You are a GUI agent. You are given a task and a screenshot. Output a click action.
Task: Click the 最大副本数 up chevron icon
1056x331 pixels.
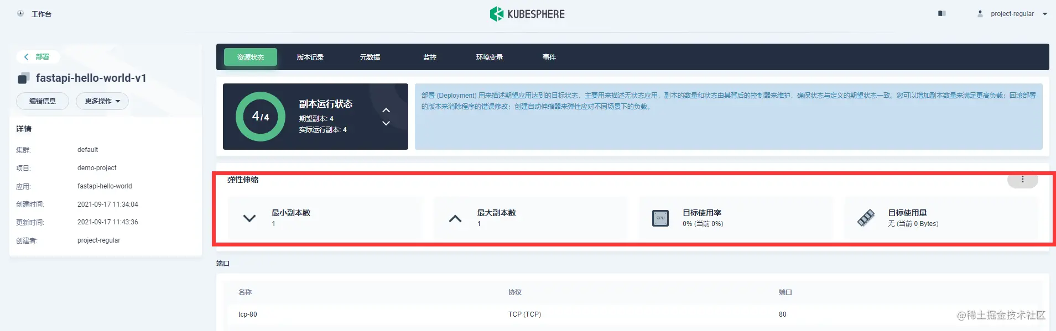tap(455, 218)
